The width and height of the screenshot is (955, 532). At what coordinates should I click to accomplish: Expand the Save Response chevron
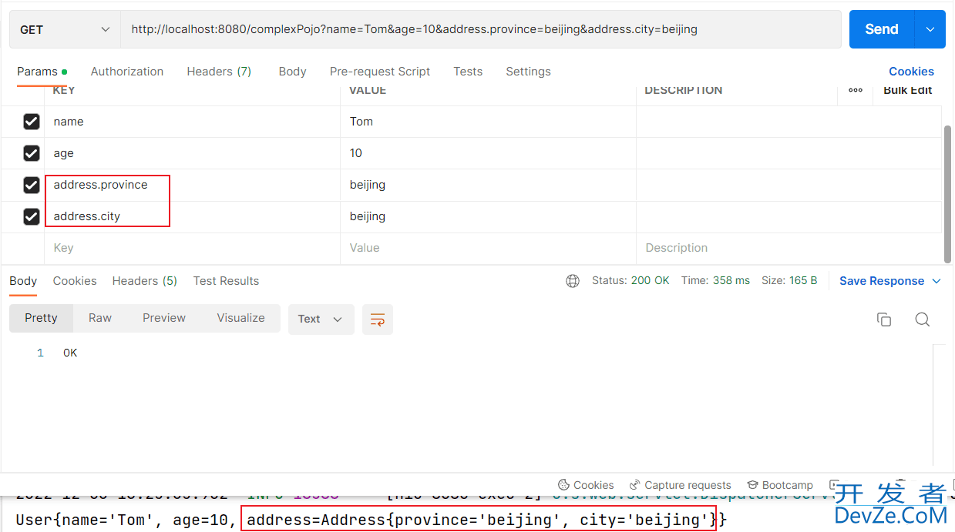pos(937,281)
